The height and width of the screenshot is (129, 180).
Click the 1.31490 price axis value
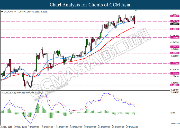click(x=175, y=90)
